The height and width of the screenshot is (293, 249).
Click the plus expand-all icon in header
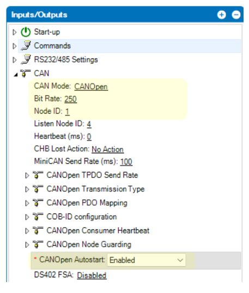click(222, 15)
